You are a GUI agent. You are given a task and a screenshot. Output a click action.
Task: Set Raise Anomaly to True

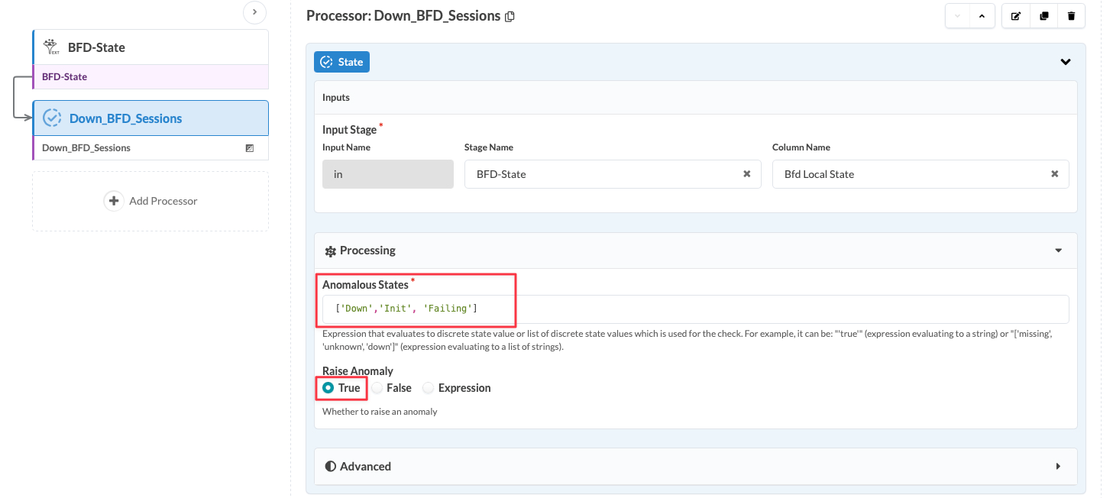(x=328, y=388)
